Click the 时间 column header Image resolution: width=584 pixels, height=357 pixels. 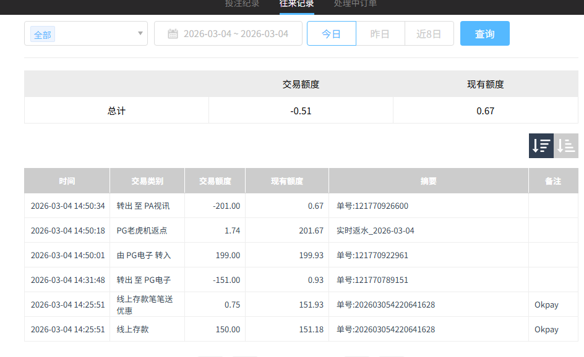click(x=67, y=181)
